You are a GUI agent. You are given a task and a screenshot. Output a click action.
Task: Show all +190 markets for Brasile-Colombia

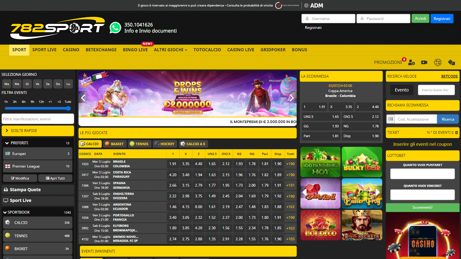(x=290, y=164)
